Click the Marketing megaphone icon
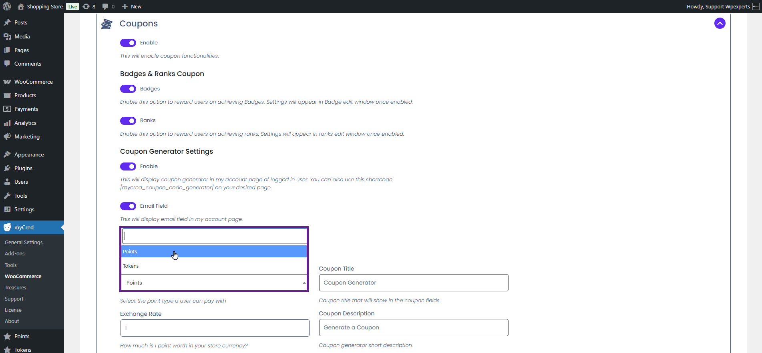Screen dimensions: 762x353 [7, 136]
